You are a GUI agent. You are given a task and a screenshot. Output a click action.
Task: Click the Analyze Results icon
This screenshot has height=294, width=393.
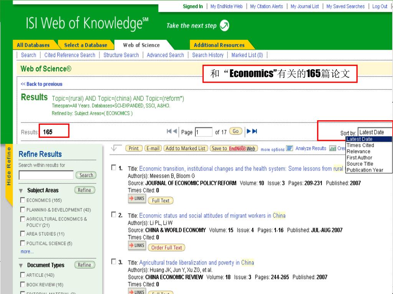tap(290, 149)
